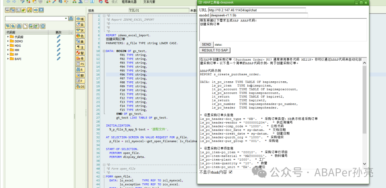The height and width of the screenshot is (188, 386).
Task: Expand the 代码库 folder node
Action: [x=8, y=37]
